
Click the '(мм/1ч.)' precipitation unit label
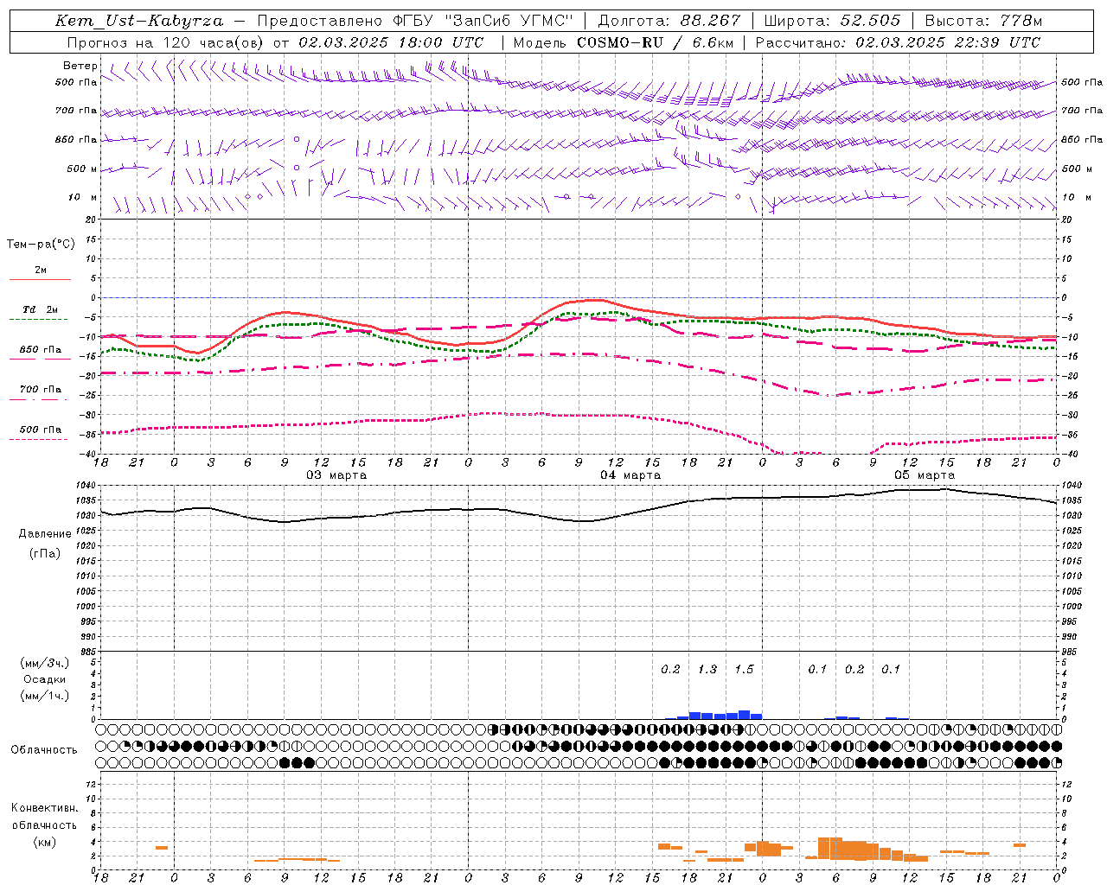(x=45, y=696)
